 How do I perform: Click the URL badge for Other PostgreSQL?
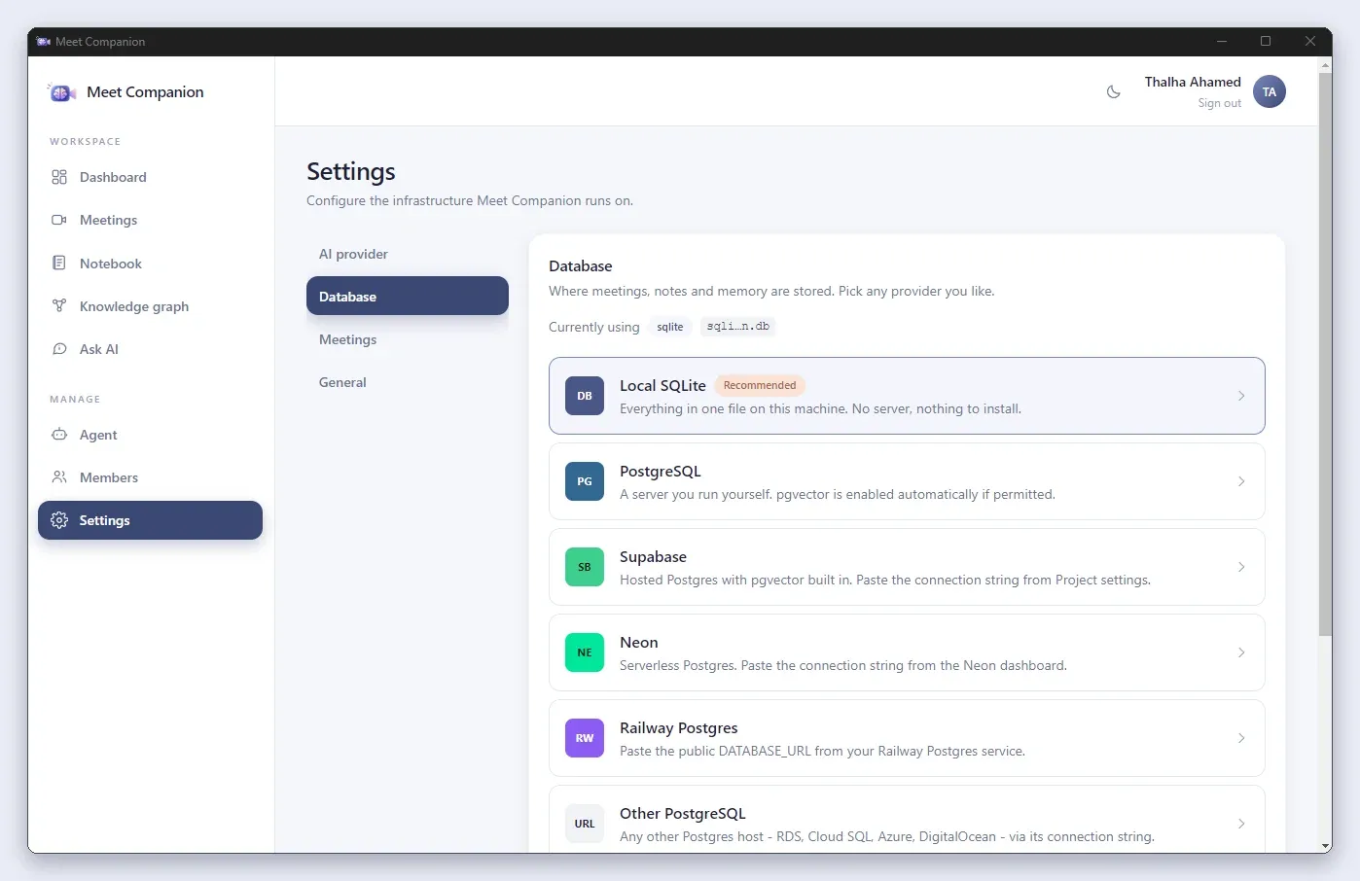[x=585, y=824]
